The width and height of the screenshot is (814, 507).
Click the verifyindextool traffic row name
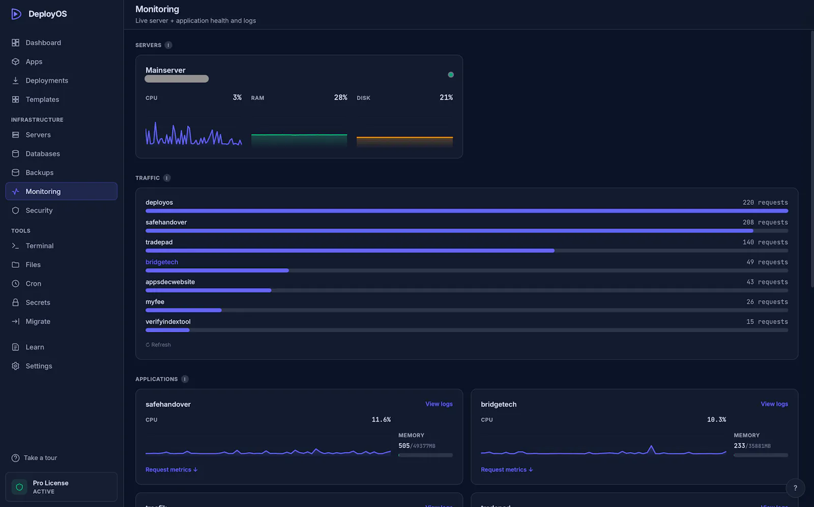click(168, 322)
